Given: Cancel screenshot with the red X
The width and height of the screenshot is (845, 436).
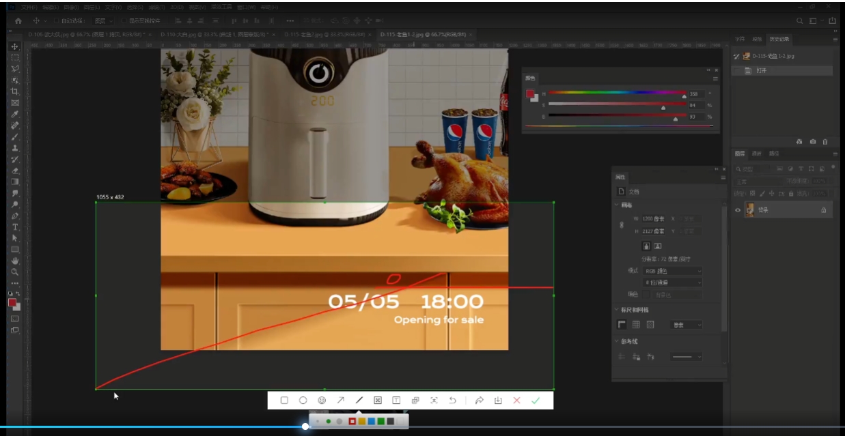Looking at the screenshot, I should point(516,401).
